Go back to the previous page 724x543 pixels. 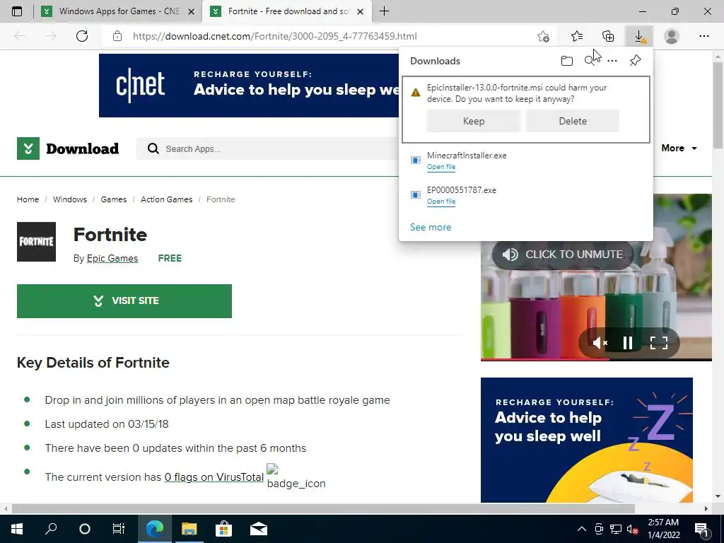(x=20, y=36)
